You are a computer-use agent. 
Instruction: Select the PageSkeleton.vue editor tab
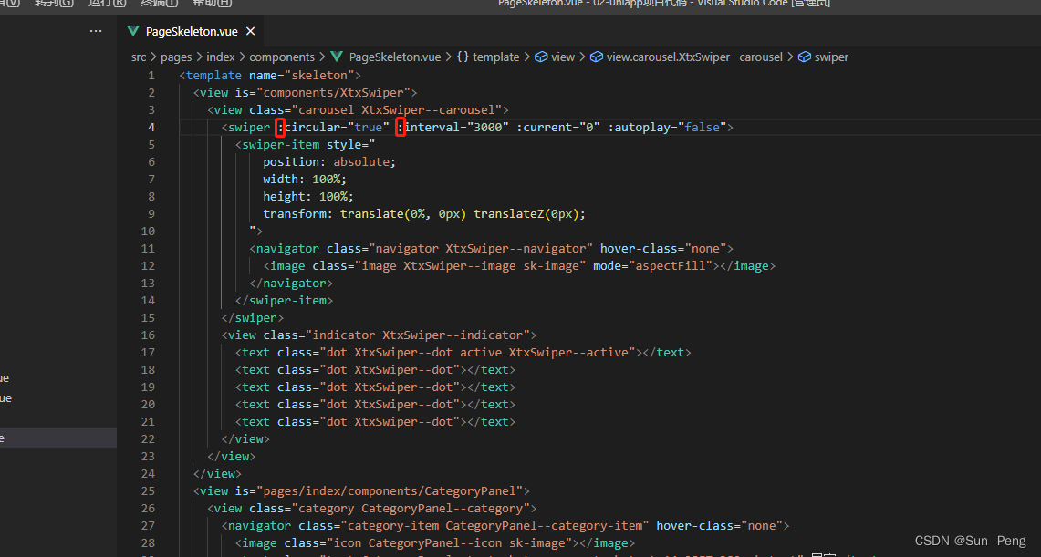pyautogui.click(x=192, y=31)
